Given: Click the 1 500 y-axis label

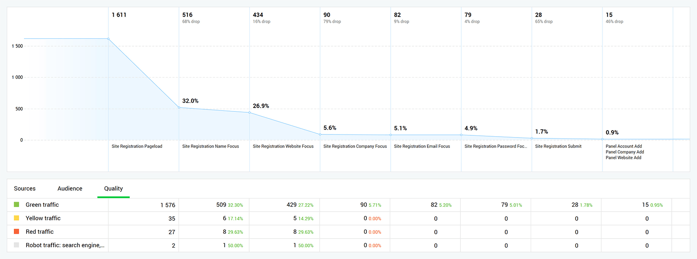Looking at the screenshot, I should point(17,46).
